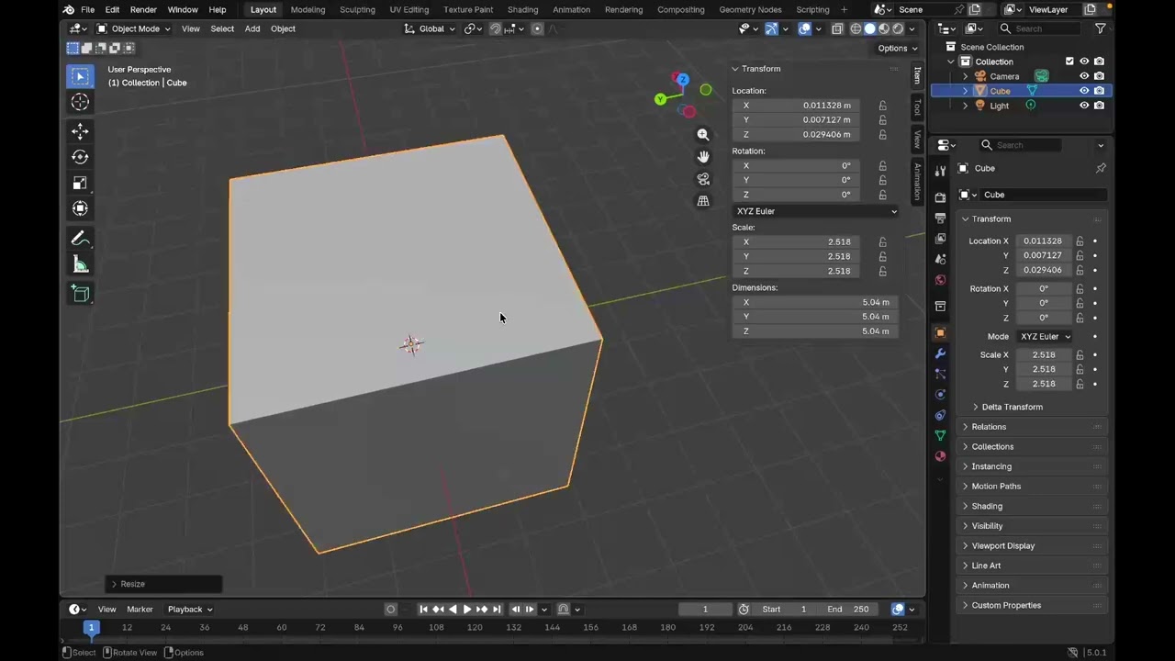The image size is (1175, 661).
Task: Activate the Rotate tool
Action: point(80,157)
